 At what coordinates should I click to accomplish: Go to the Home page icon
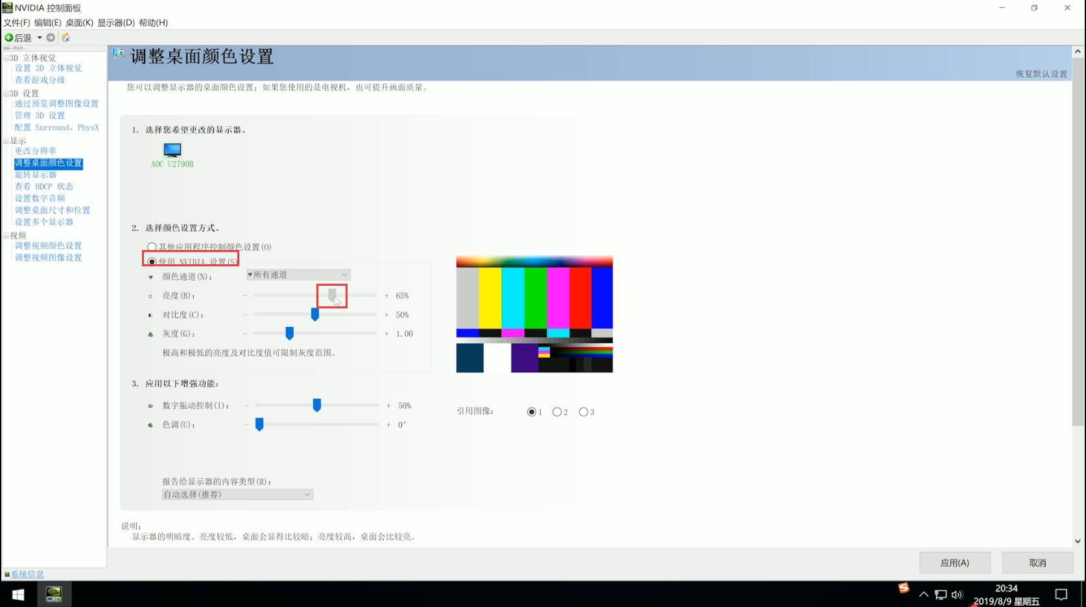65,38
